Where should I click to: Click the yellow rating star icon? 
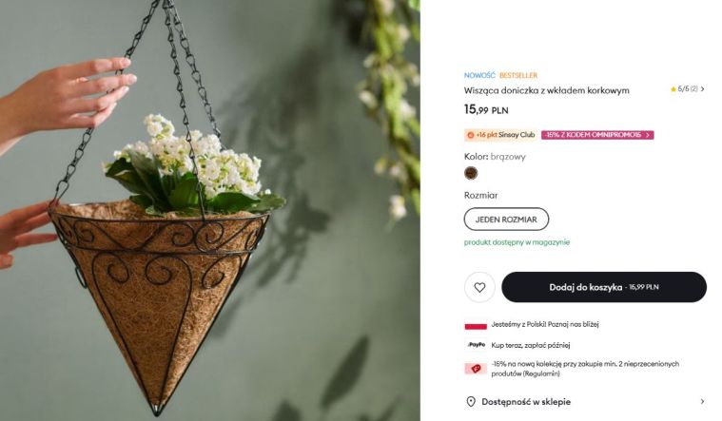click(x=673, y=89)
